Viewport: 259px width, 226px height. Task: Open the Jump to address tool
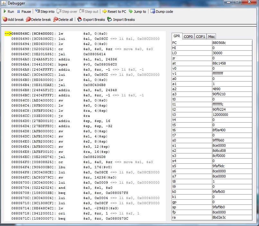click(x=137, y=12)
